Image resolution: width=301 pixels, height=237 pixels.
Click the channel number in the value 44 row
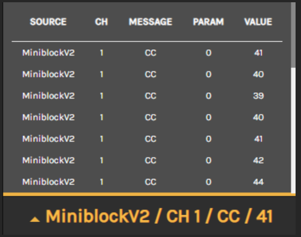tap(101, 182)
